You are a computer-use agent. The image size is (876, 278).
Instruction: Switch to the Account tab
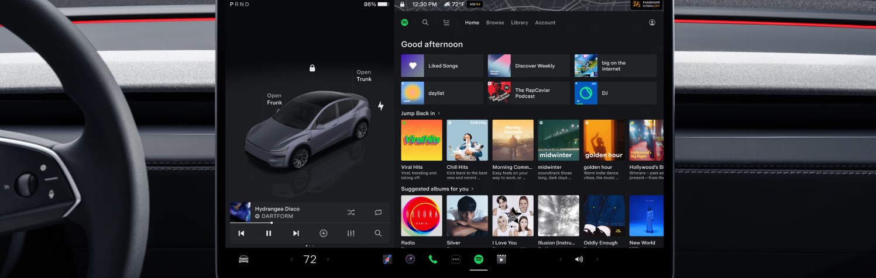coord(545,23)
